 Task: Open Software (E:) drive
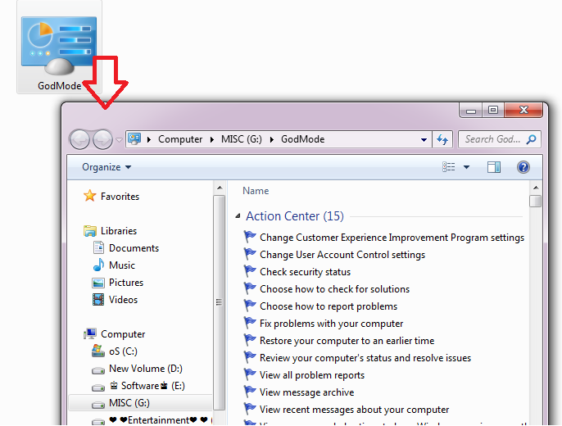[x=147, y=386]
